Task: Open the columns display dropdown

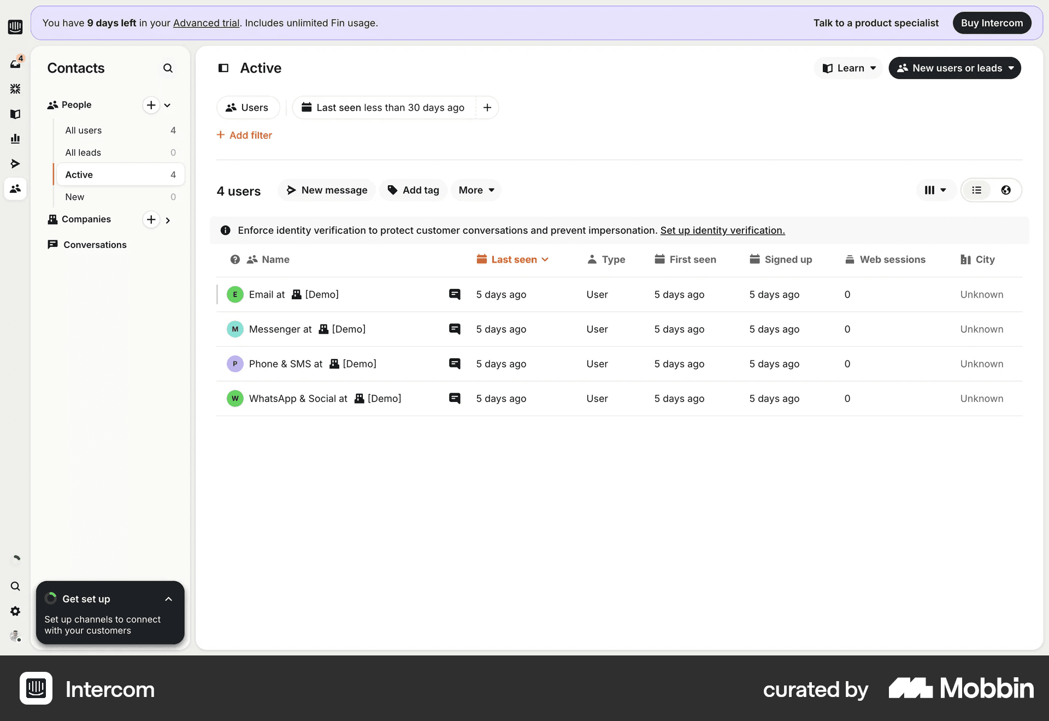Action: coord(935,190)
